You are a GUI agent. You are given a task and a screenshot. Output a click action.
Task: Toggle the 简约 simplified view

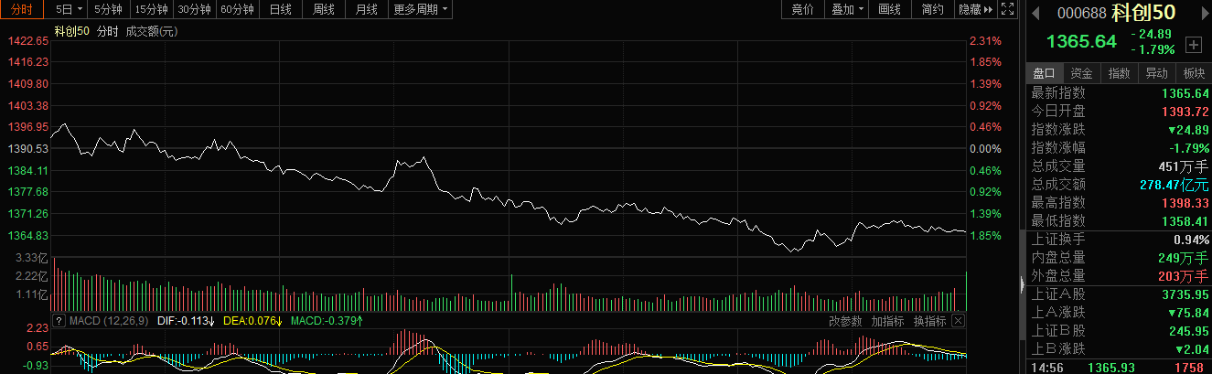(x=933, y=9)
